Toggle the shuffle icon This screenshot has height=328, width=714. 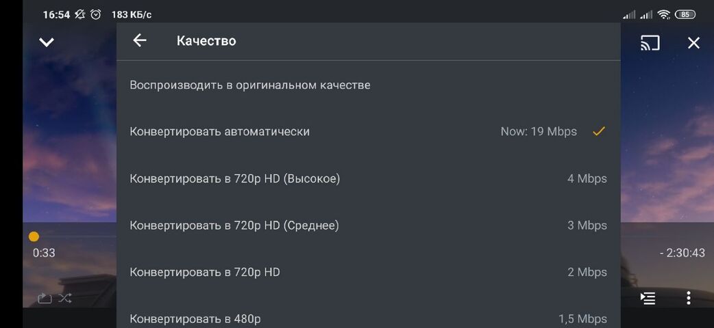65,298
